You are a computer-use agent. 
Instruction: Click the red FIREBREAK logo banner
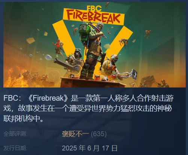click(x=93, y=17)
